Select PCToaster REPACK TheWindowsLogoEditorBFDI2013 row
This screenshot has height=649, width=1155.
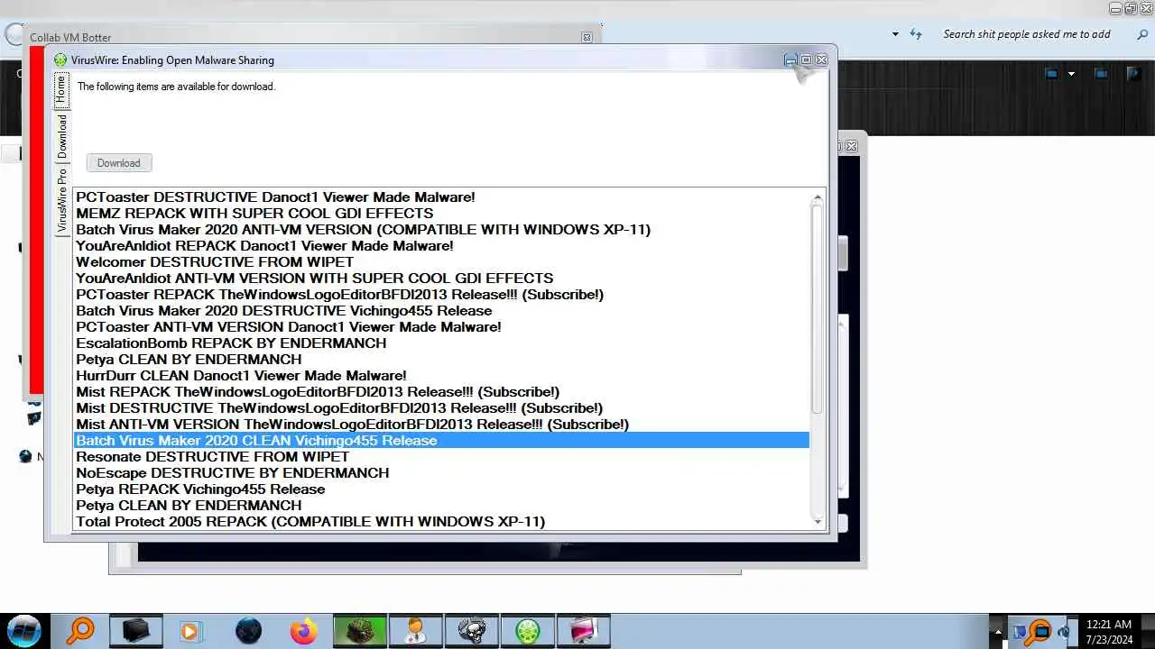[442, 295]
